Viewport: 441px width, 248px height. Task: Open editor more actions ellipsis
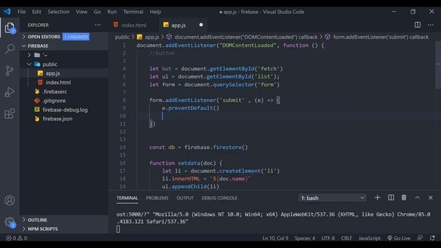click(431, 25)
